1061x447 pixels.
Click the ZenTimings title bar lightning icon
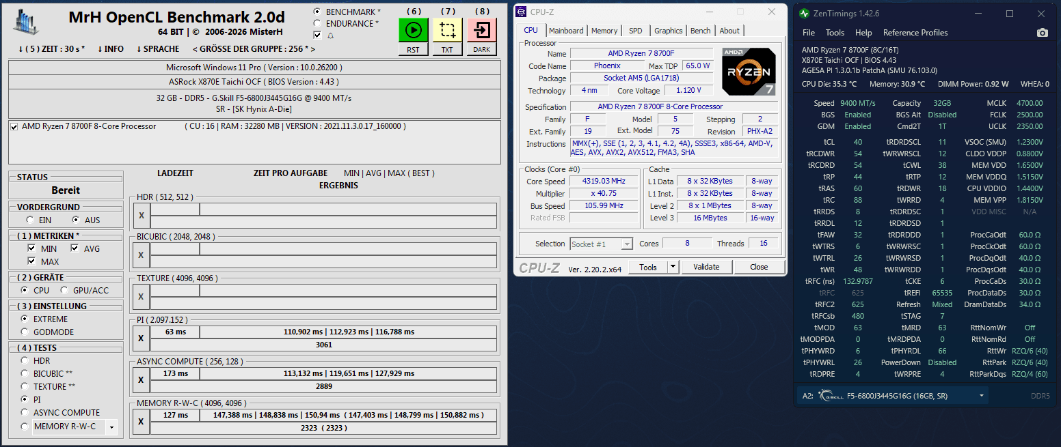(x=803, y=14)
